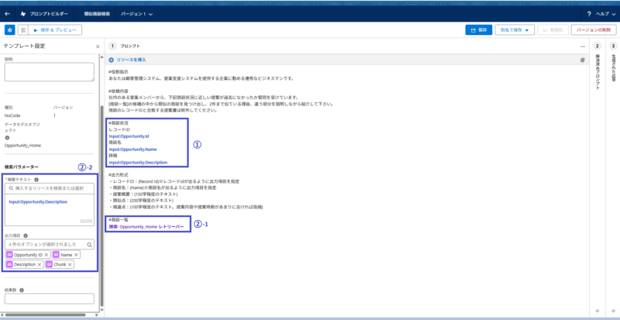
Task: Close the テンプレート設定 panel
Action: [x=97, y=46]
